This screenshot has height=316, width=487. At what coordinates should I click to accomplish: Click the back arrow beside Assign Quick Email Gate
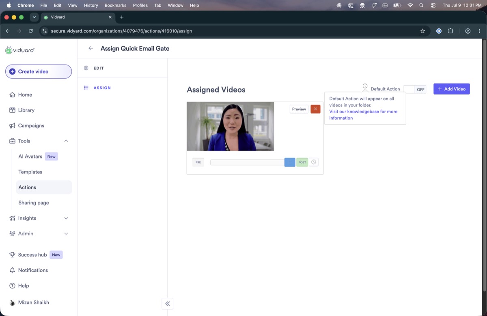[91, 48]
